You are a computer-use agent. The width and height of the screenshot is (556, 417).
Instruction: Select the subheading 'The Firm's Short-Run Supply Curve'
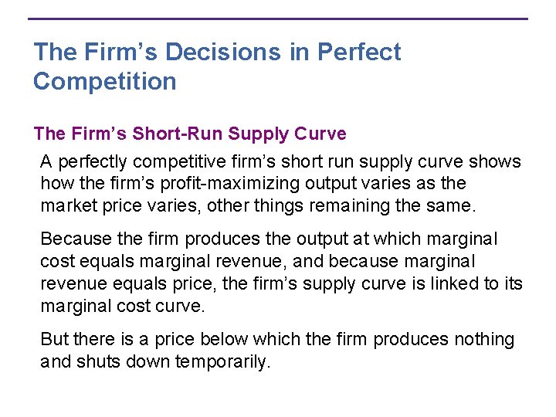pos(190,134)
